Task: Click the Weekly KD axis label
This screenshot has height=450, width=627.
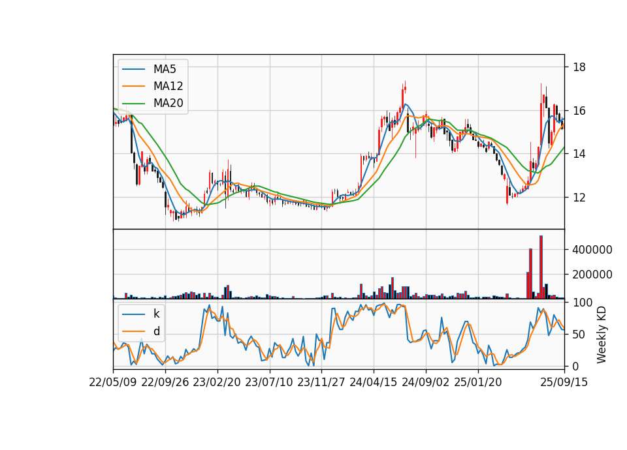Action: [601, 335]
